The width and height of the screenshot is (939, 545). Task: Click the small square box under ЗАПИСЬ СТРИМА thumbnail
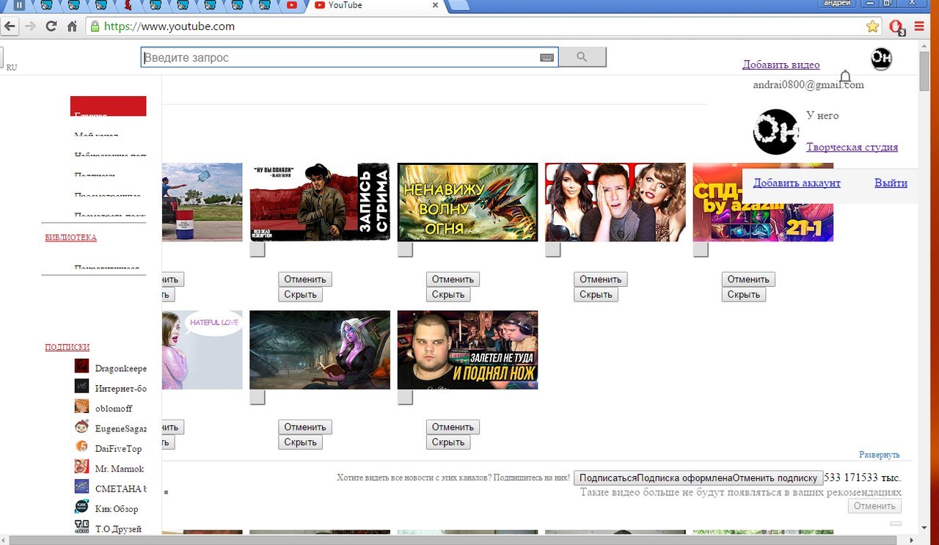point(257,250)
